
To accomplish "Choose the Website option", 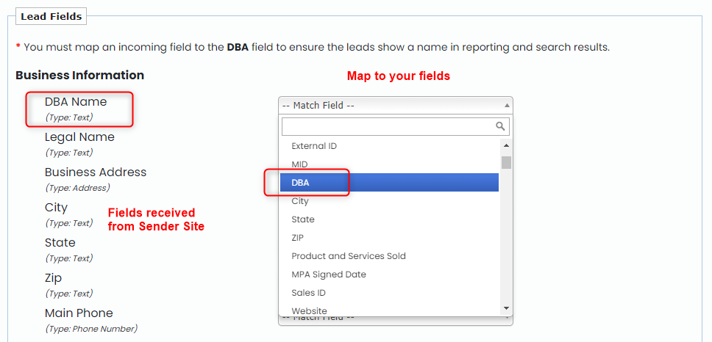I will tap(389, 310).
